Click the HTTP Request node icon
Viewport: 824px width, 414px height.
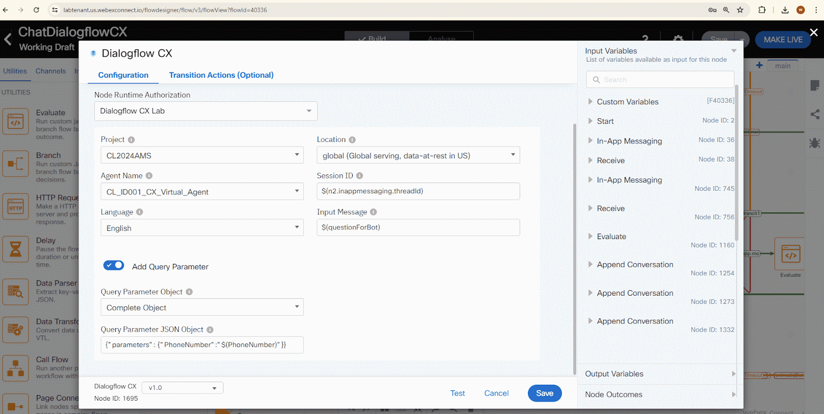[15, 207]
